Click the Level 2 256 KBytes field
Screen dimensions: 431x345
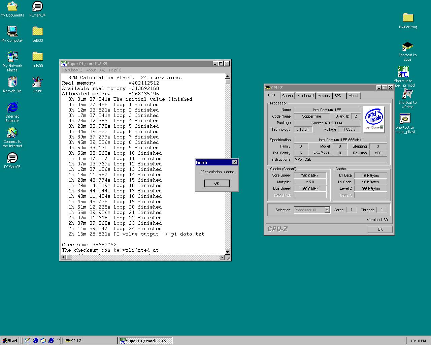click(370, 189)
